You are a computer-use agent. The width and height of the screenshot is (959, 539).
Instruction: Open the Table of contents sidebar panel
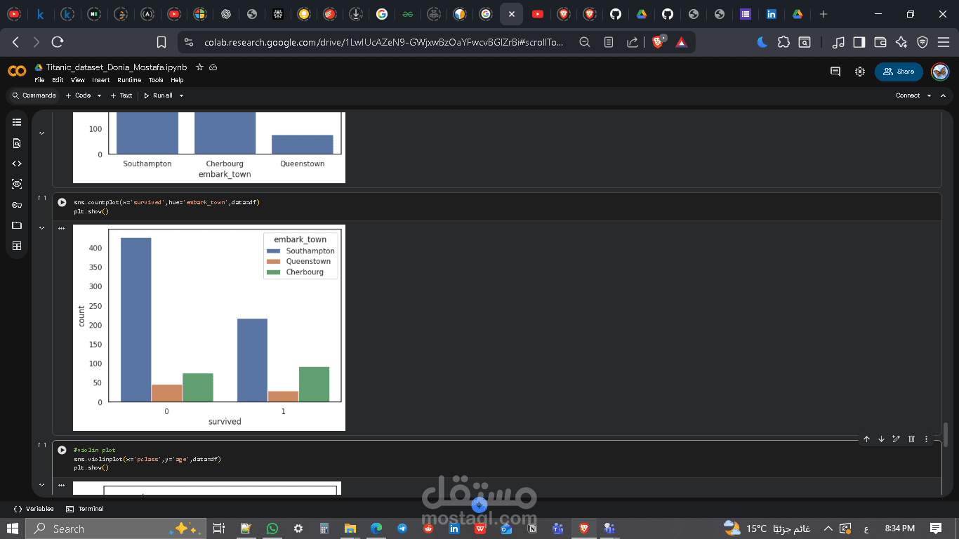click(17, 122)
